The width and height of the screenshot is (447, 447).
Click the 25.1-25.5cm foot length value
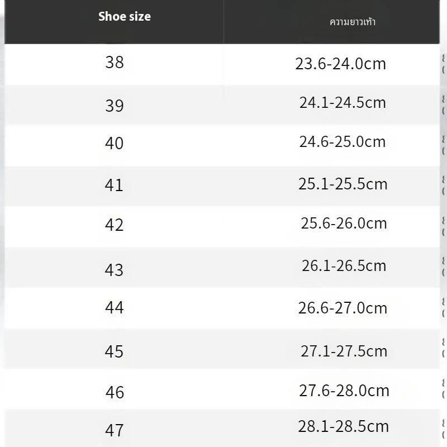(x=343, y=184)
